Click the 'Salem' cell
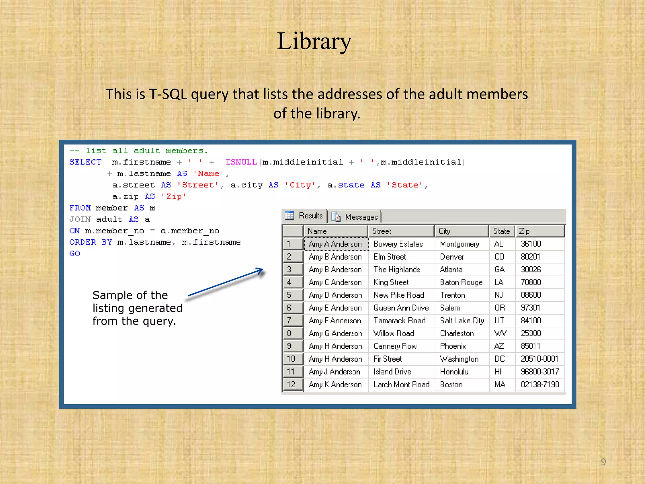The image size is (645, 484). point(462,308)
